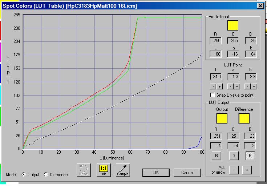Image resolution: width=267 pixels, height=186 pixels.
Task: Click the LUT Point L field 24.0
Action: [x=216, y=77]
